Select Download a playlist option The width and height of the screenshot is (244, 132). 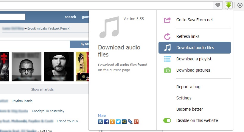[194, 59]
